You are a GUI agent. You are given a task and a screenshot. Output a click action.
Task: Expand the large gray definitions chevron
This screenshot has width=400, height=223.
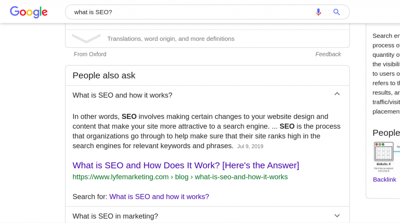pos(86,39)
